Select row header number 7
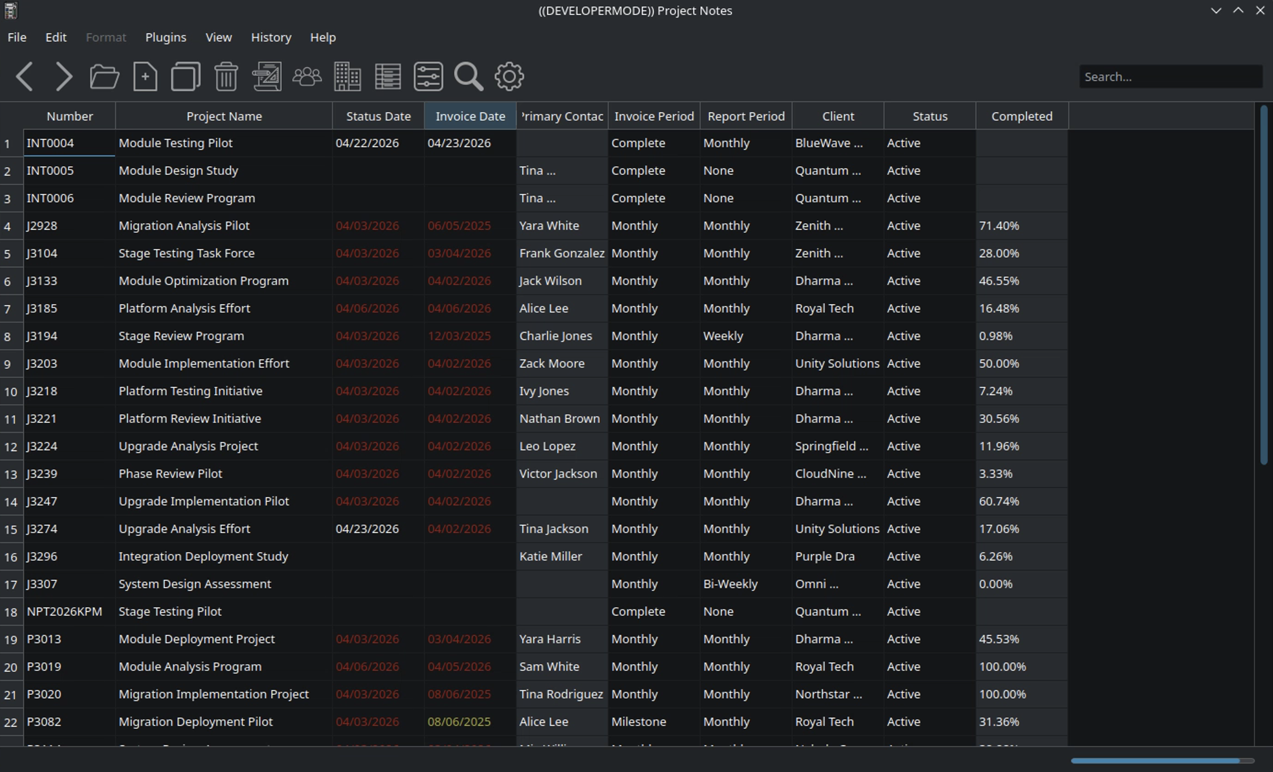Viewport: 1273px width, 772px height. [11, 309]
